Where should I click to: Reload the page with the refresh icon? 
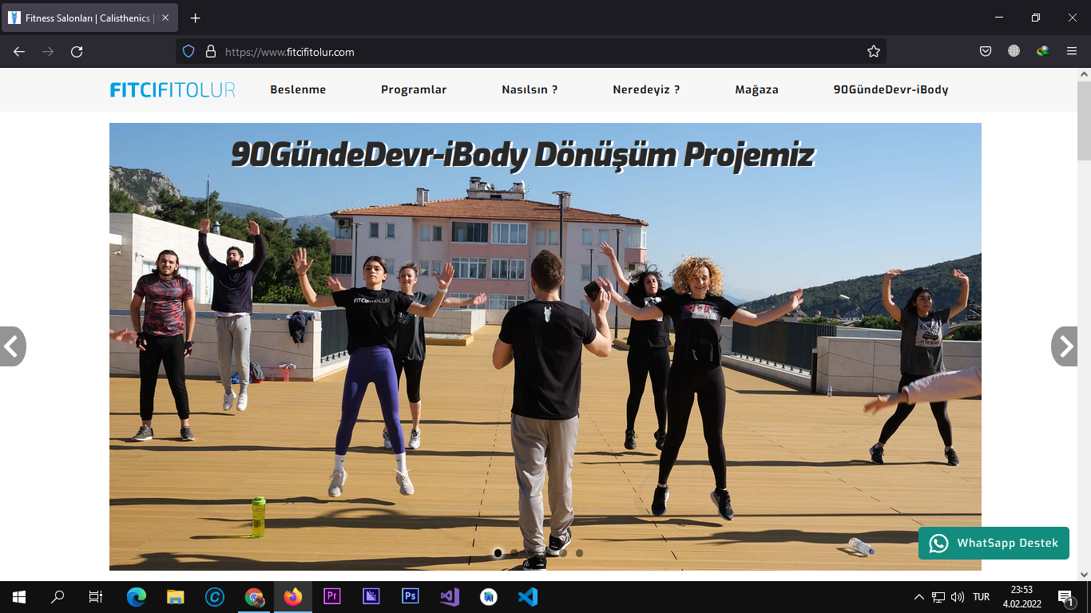pos(77,51)
